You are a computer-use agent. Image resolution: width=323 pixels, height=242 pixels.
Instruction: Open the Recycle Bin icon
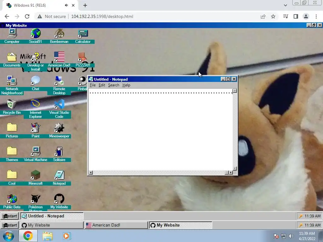point(12,107)
